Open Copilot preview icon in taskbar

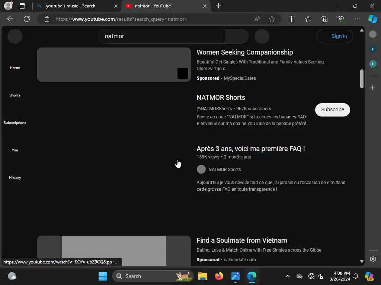tap(369, 276)
